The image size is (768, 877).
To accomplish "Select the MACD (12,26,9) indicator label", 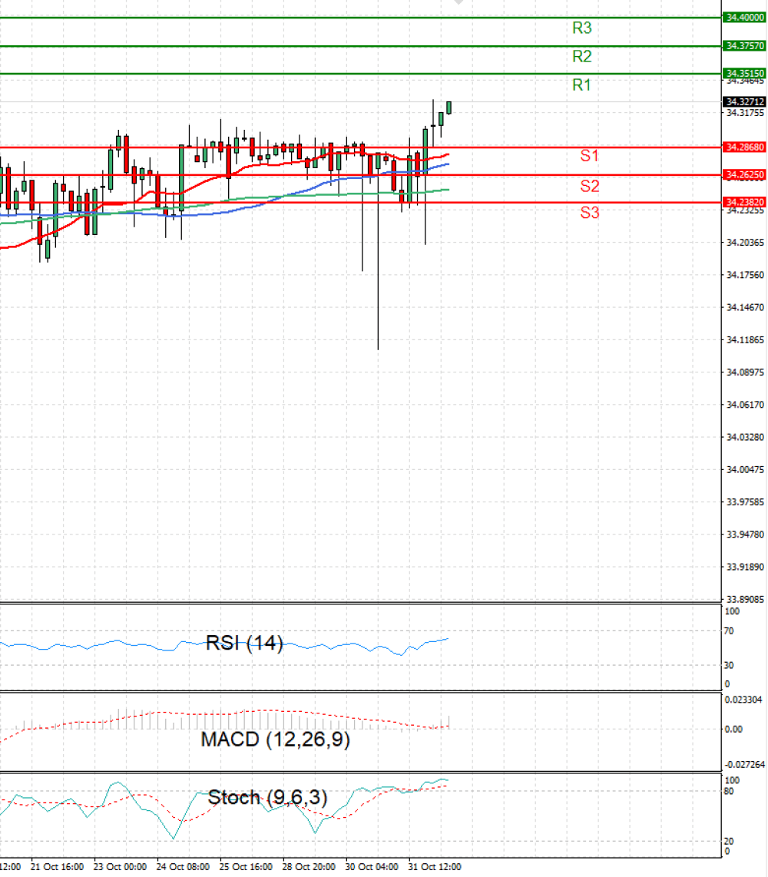I will (x=275, y=740).
